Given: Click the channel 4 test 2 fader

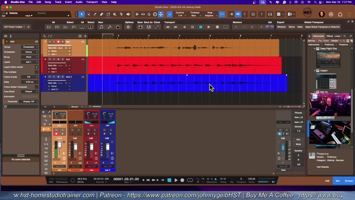Looking at the screenshot, I should [x=107, y=147].
